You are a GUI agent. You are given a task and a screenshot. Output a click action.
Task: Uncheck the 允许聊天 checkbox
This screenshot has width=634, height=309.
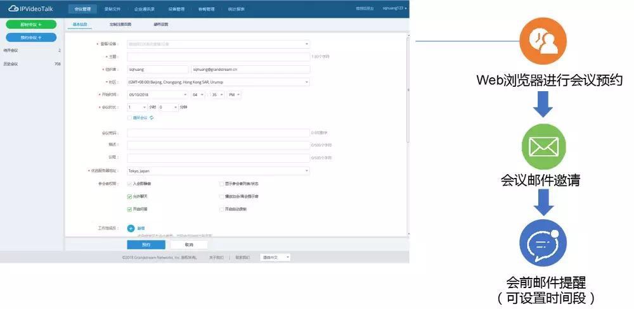pyautogui.click(x=129, y=197)
